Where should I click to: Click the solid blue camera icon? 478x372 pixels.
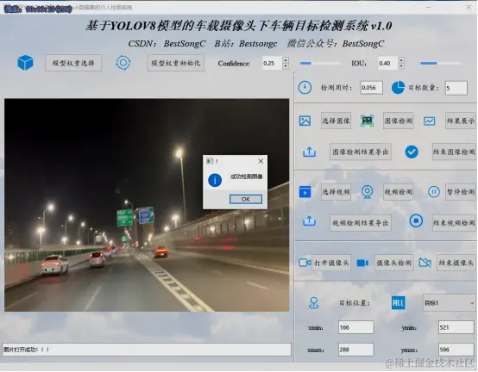[362, 263]
